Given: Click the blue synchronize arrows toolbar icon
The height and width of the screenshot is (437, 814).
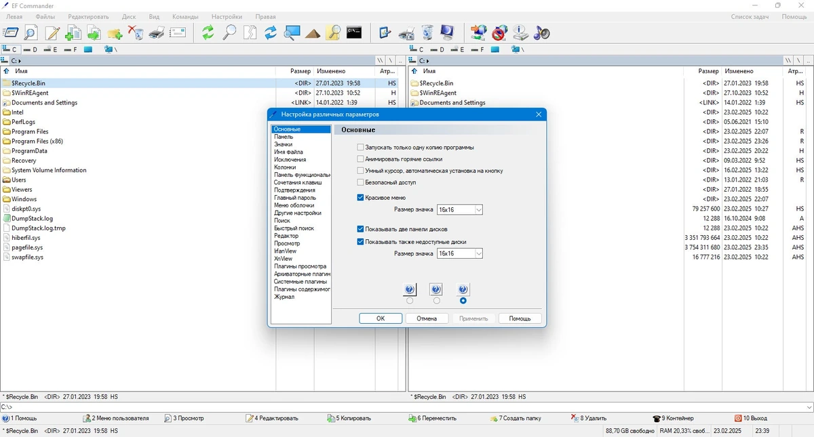Looking at the screenshot, I should (271, 32).
